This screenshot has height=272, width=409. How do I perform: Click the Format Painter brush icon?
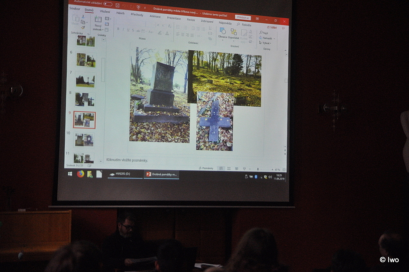click(83, 27)
